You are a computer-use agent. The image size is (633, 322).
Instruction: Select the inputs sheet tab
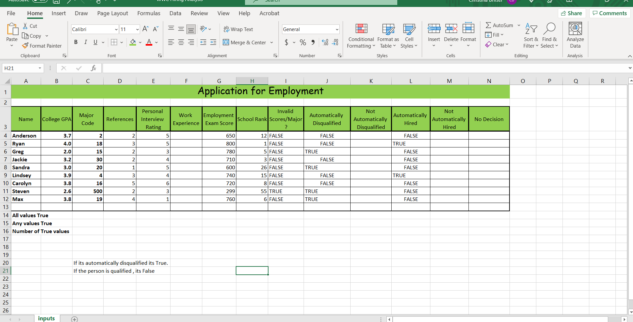click(46, 318)
